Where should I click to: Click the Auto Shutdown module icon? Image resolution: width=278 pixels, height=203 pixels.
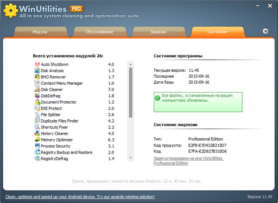[37, 64]
